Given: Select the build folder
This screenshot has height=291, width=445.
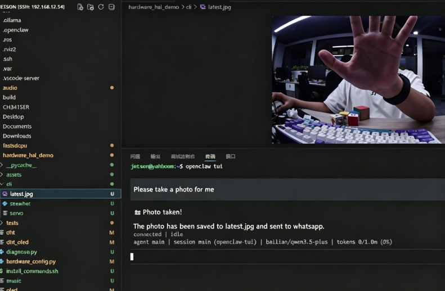Looking at the screenshot, I should [60, 97].
